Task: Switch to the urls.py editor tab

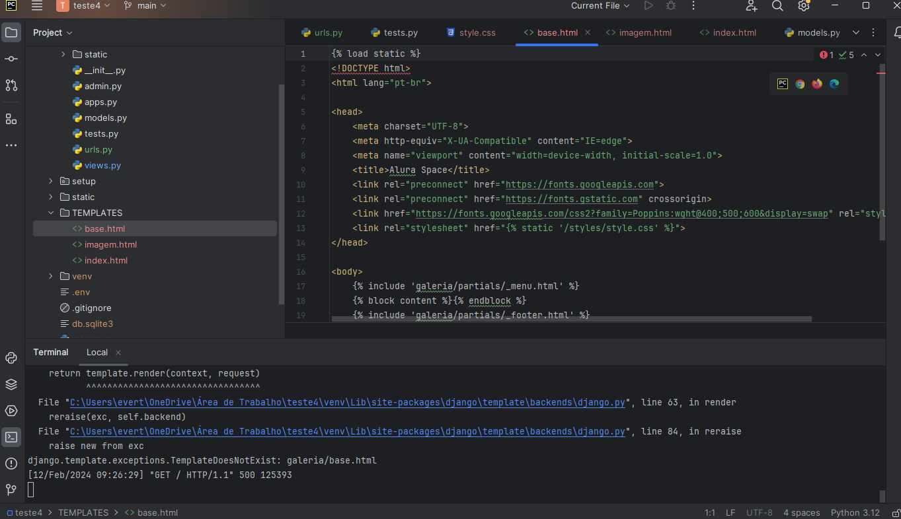Action: [x=322, y=32]
